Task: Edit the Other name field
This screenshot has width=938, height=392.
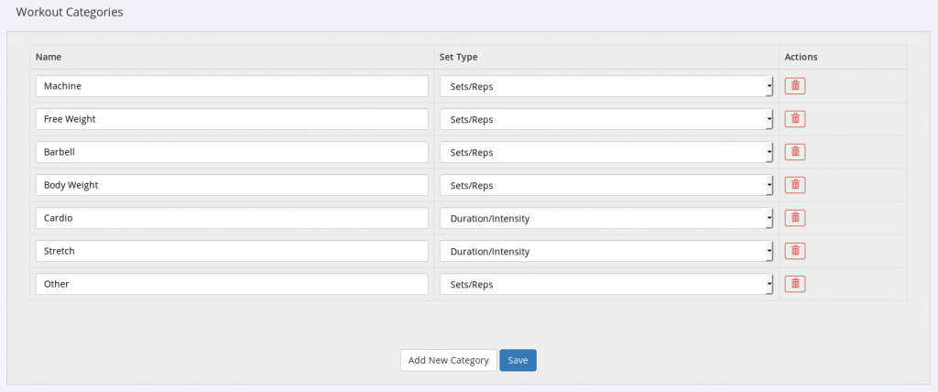Action: pyautogui.click(x=232, y=284)
